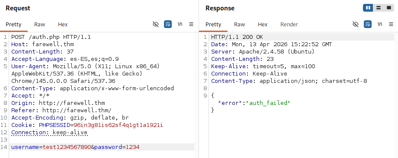Click the "error" JSON key

pyautogui.click(x=230, y=103)
